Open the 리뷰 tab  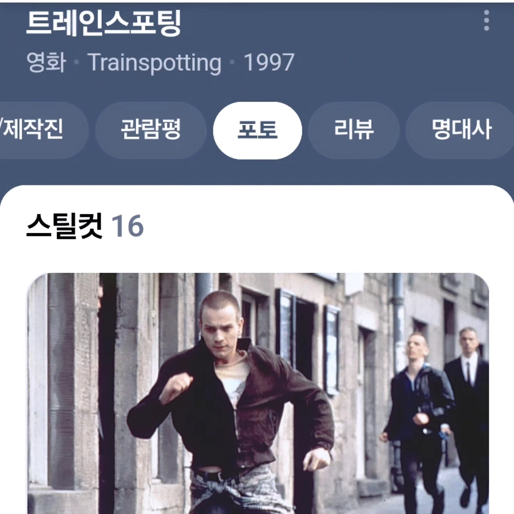354,130
